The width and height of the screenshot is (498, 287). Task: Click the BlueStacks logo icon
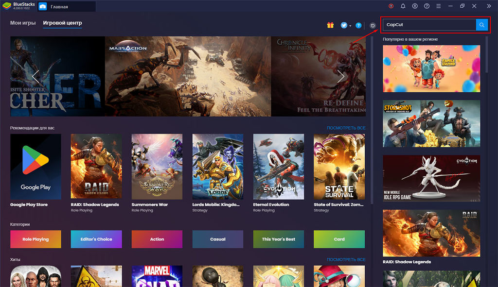tap(7, 6)
